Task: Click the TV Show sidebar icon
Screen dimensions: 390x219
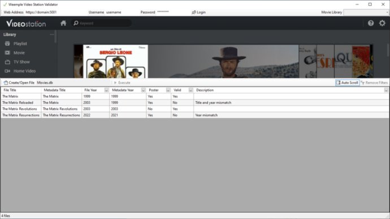Action: point(7,62)
